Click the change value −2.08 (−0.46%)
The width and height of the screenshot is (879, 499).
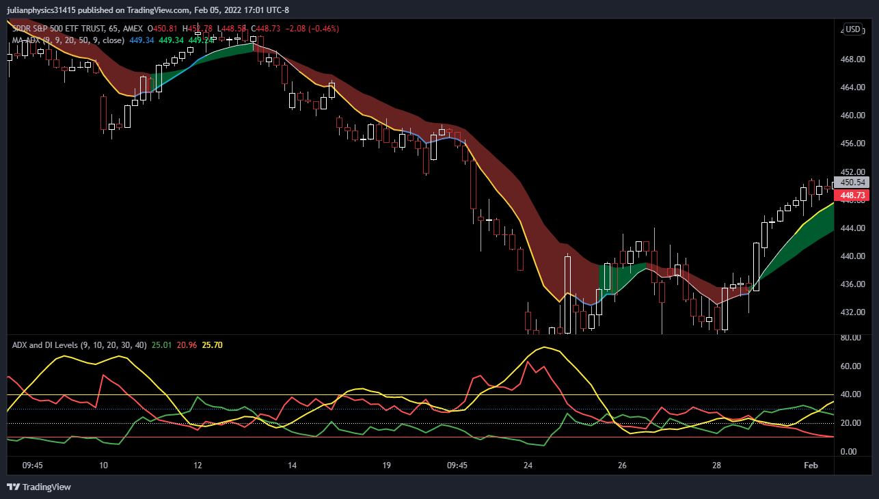tap(312, 28)
